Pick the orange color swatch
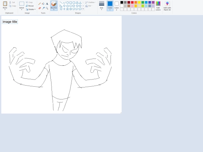Viewport: 203px width, 152px height. 136,2
